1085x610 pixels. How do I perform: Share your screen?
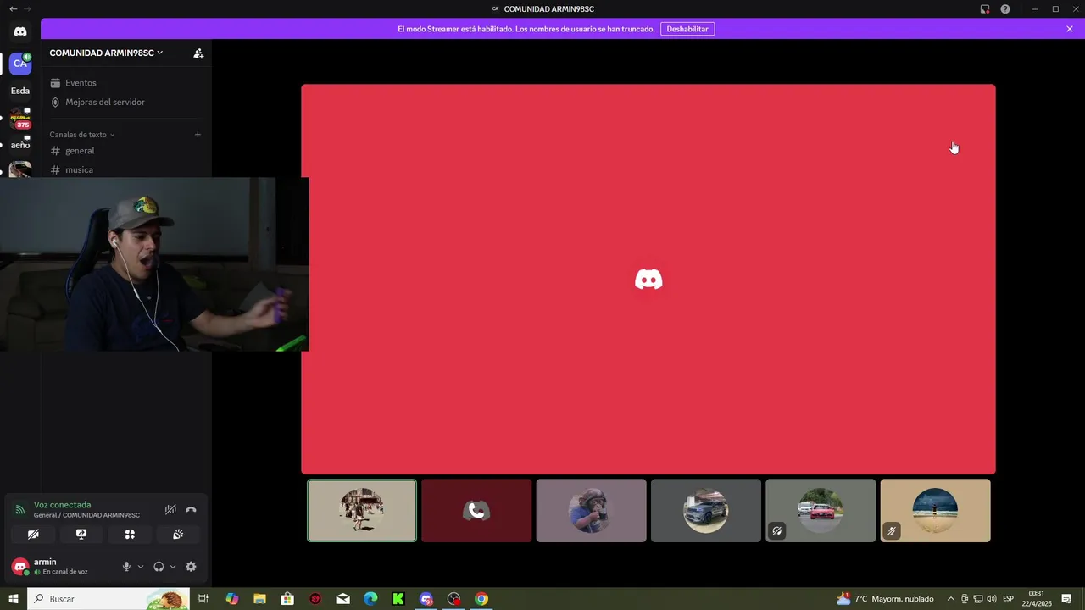point(81,535)
